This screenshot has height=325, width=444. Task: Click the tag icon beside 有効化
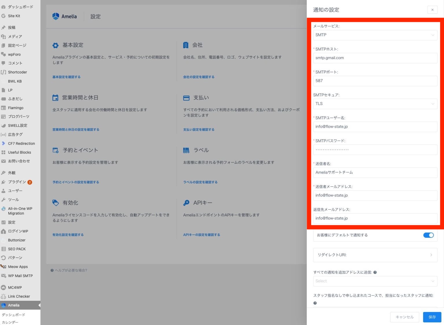pos(55,203)
